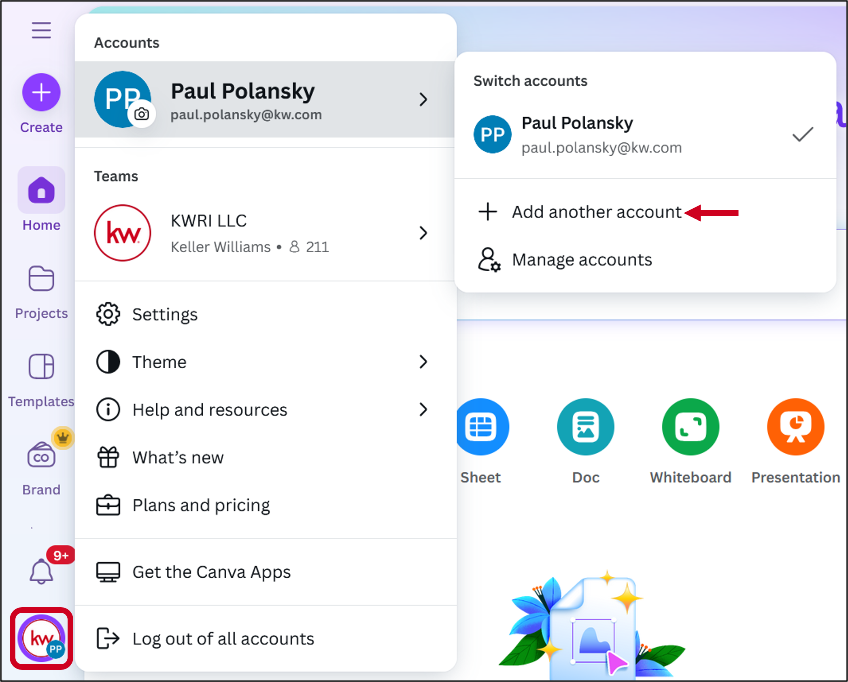Create a new Whiteboard design
This screenshot has width=848, height=682.
pos(690,427)
